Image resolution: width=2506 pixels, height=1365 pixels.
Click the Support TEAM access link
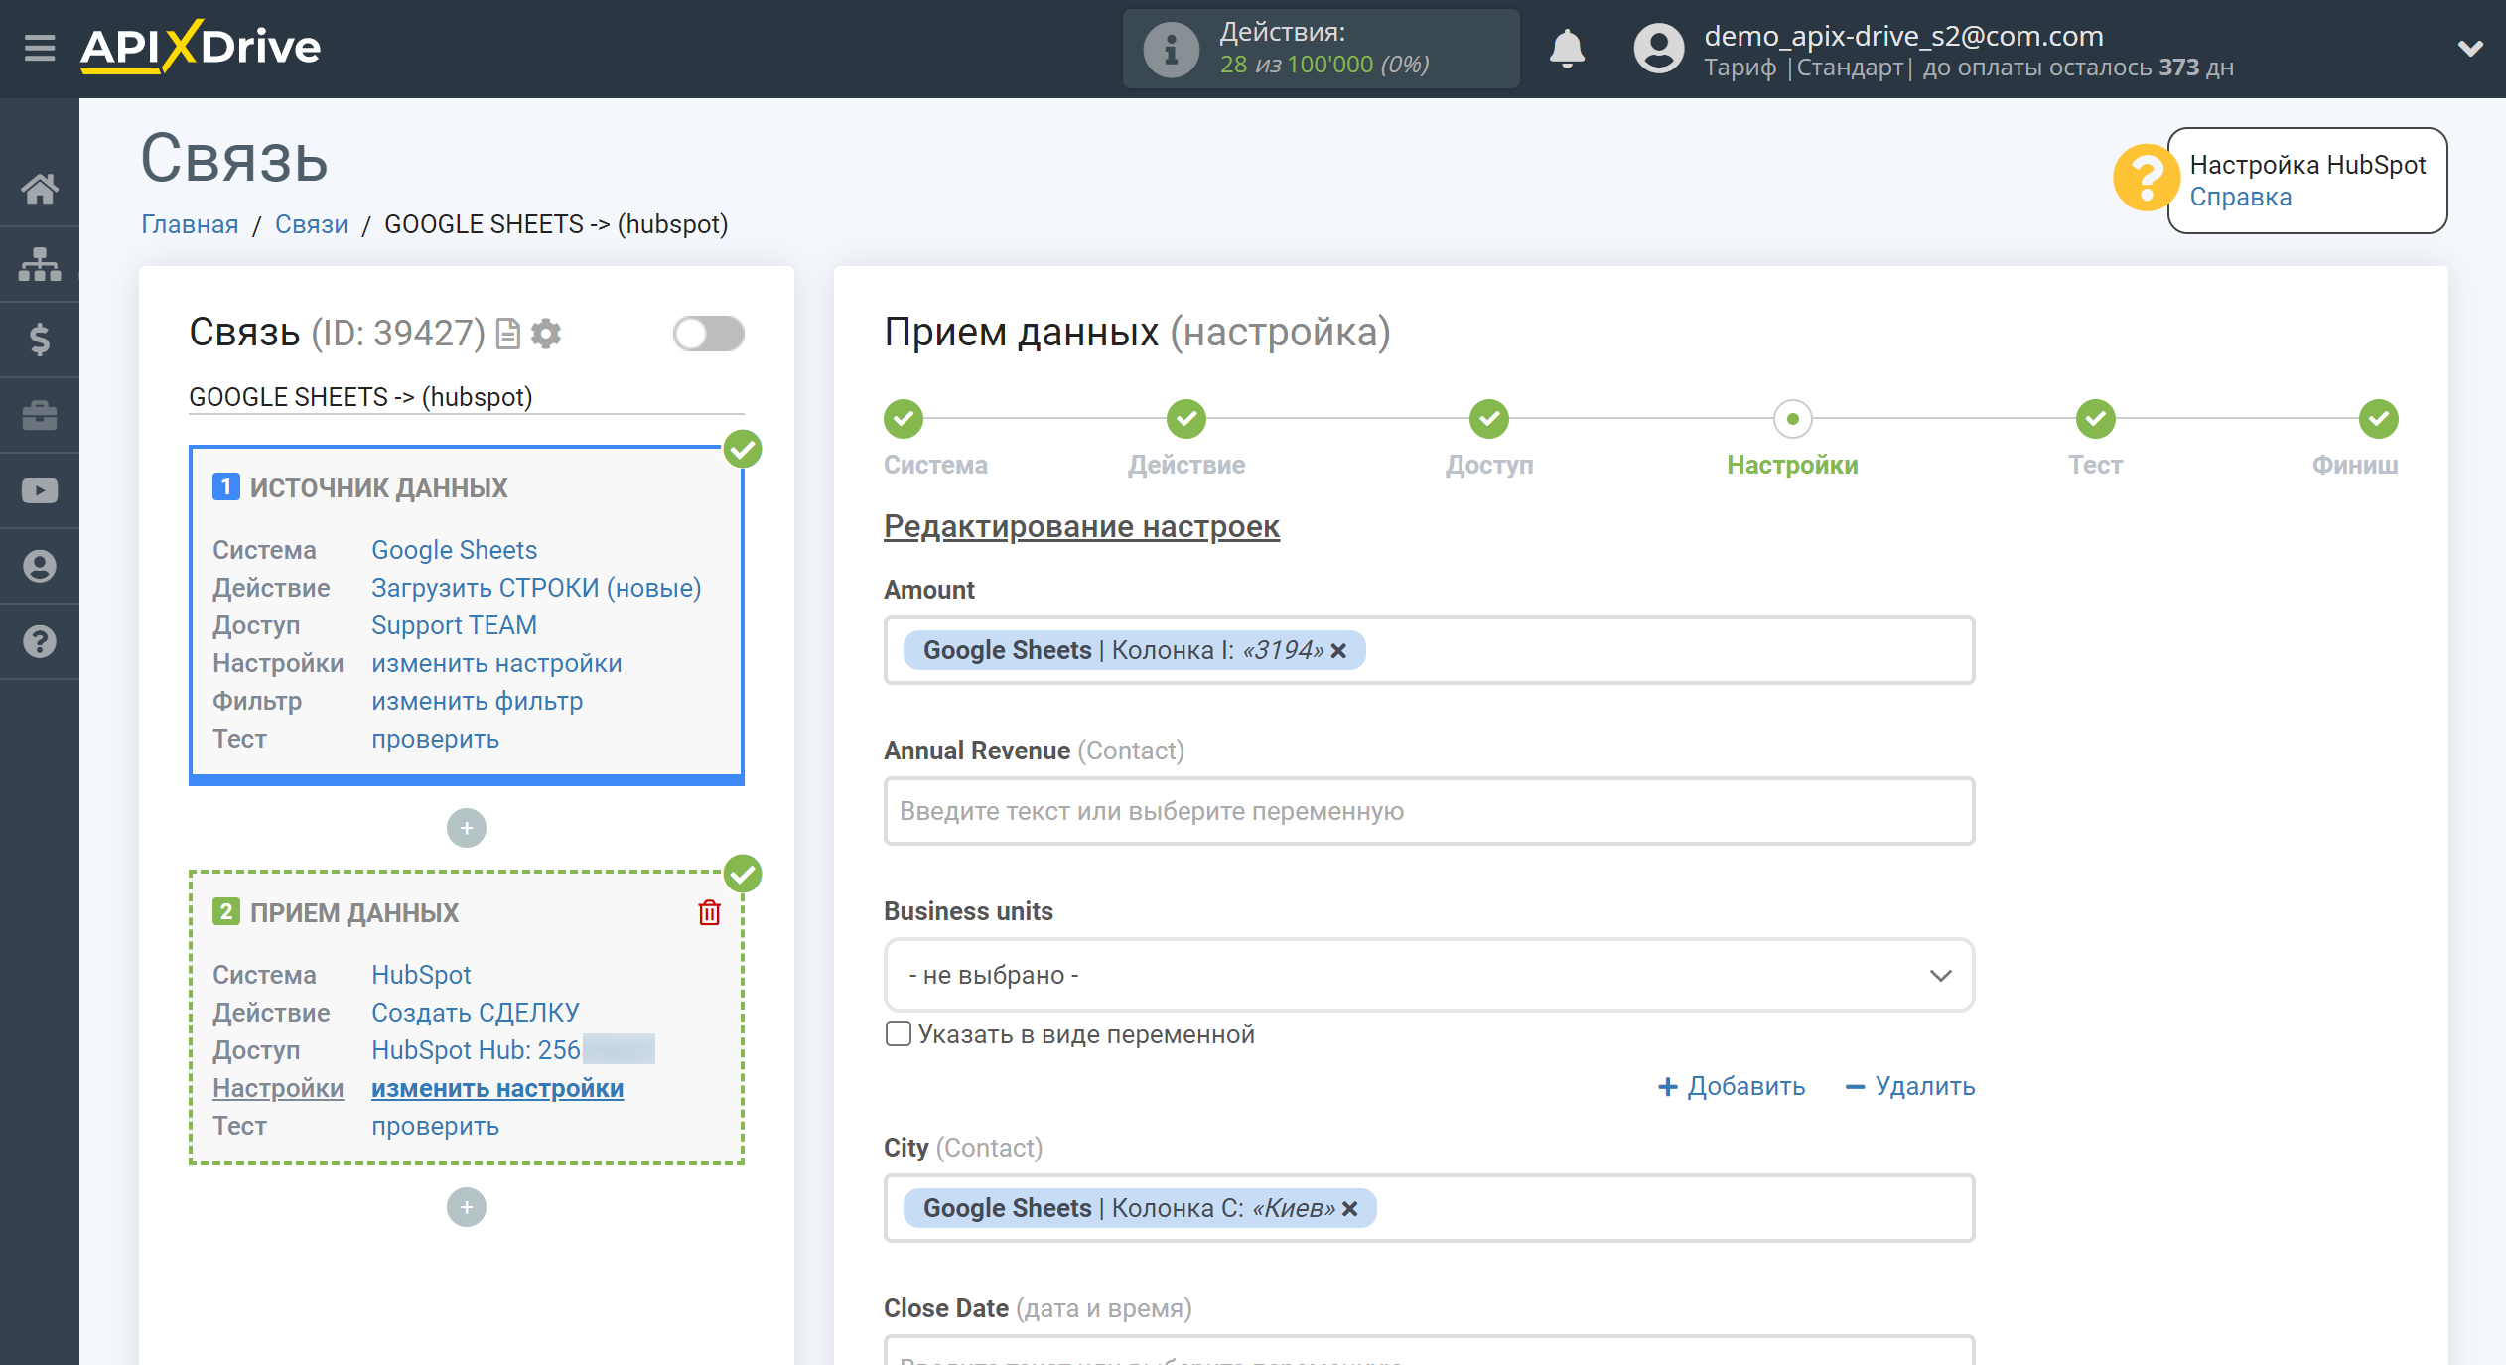(x=454, y=625)
